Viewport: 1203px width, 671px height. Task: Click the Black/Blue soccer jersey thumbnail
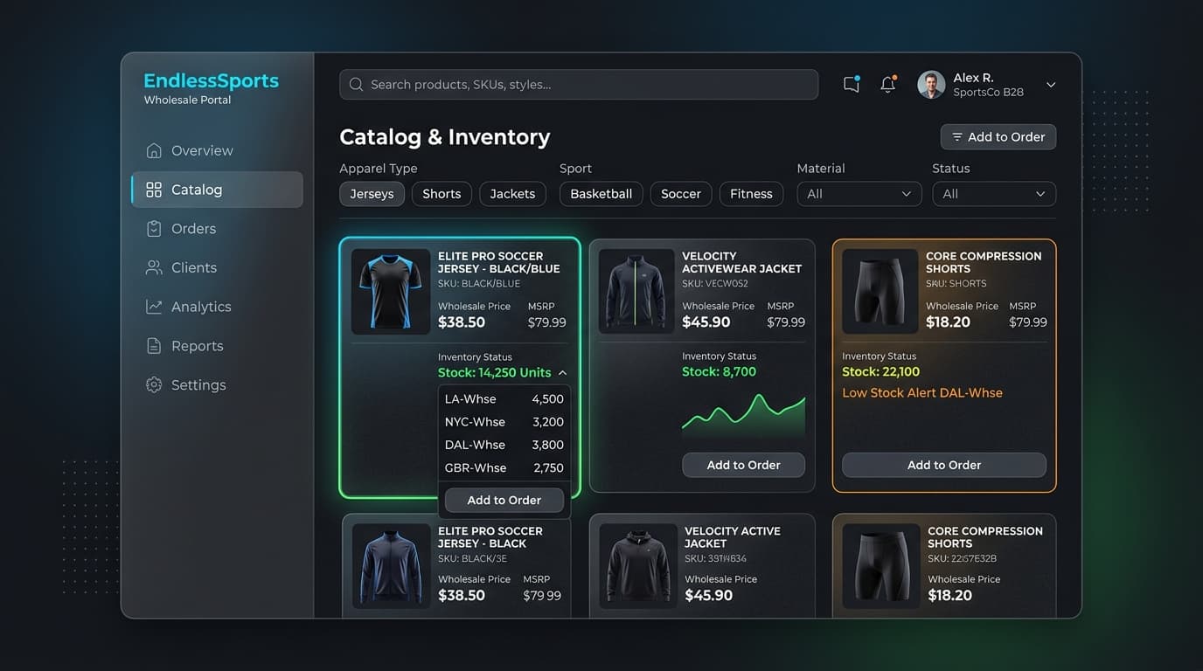tap(391, 292)
